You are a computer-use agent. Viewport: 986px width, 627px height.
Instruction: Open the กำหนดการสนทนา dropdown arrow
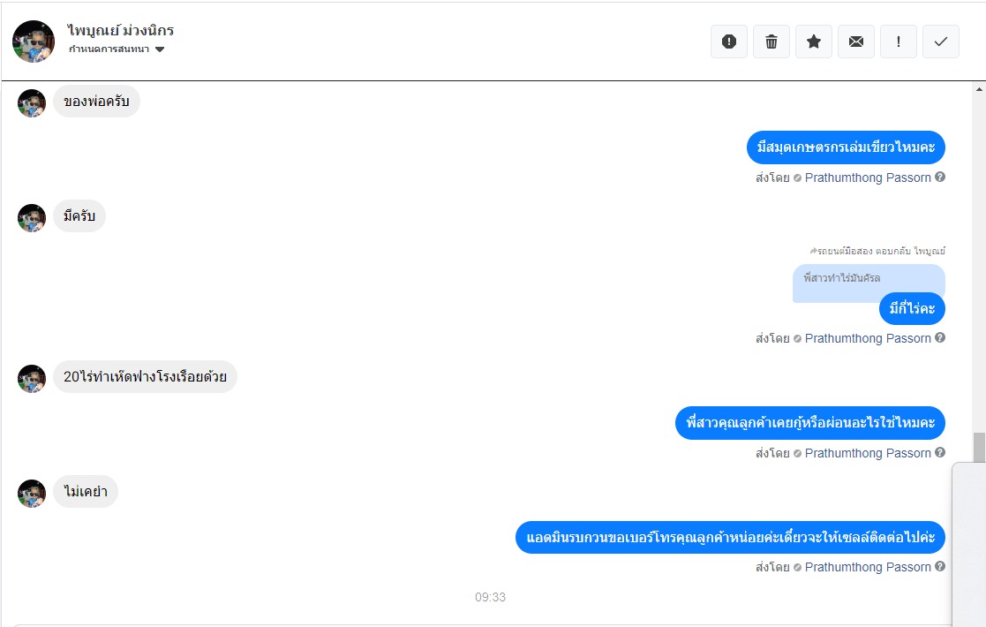pyautogui.click(x=160, y=49)
